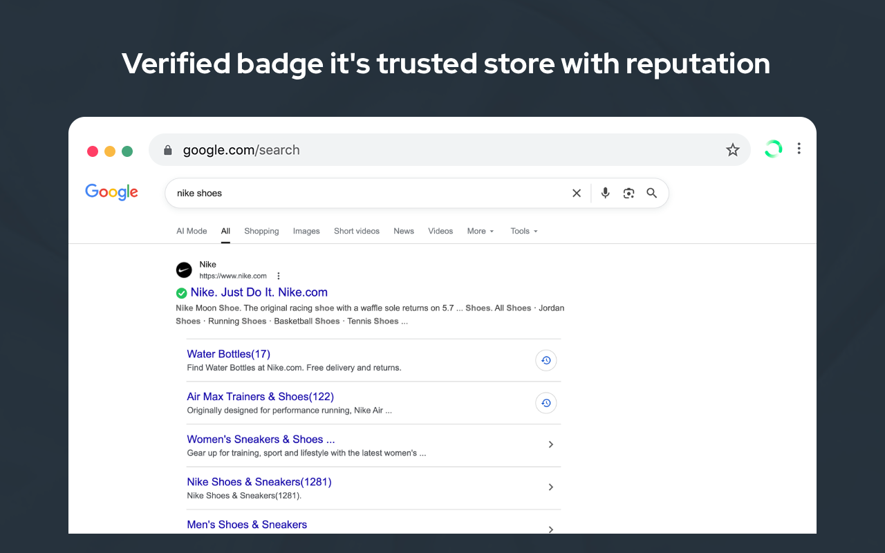Open options dots next to nike.com URL
This screenshot has width=885, height=553.
279,276
